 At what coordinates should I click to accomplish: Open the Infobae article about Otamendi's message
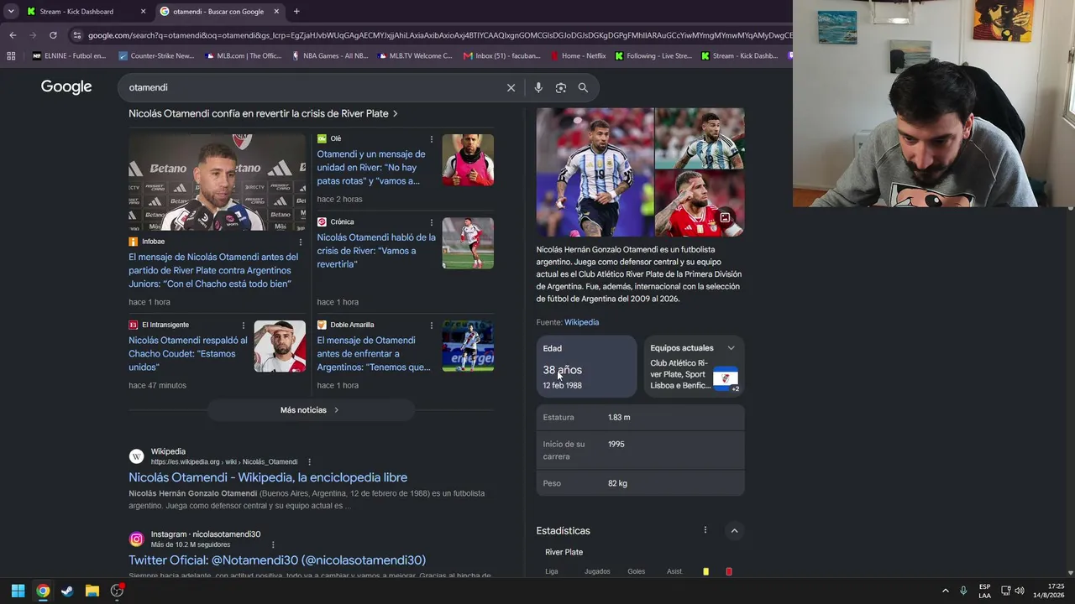(x=213, y=270)
